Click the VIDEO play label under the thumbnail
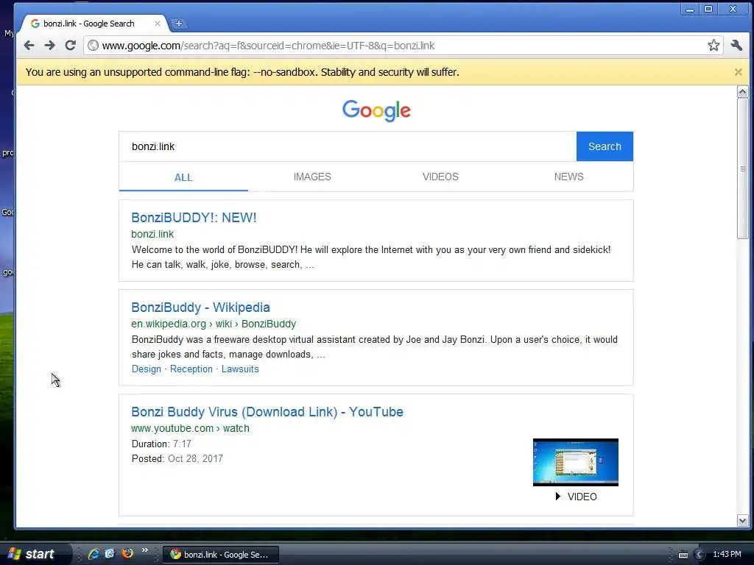The width and height of the screenshot is (754, 565). [576, 497]
